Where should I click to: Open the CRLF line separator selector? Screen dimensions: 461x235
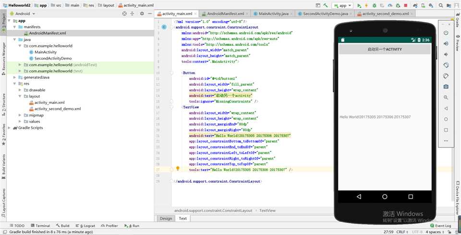[x=403, y=232]
